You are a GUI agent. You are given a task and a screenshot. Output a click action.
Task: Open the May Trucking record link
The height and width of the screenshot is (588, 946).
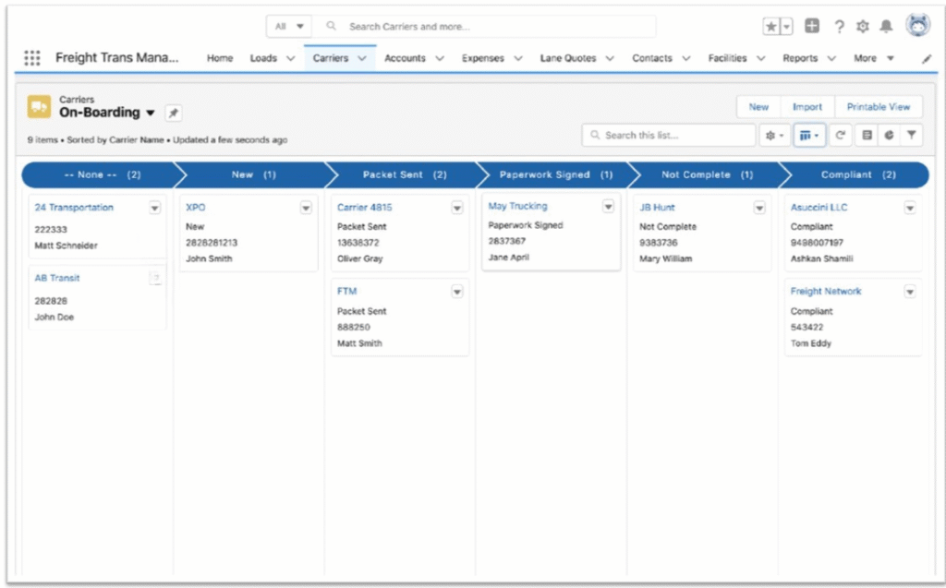tap(517, 206)
